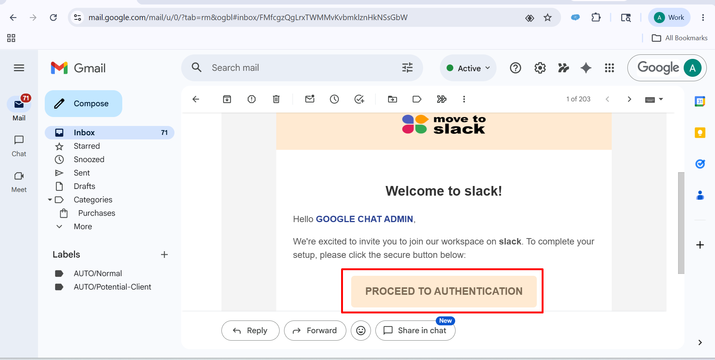Click the Compose button
715x360 pixels.
tap(84, 104)
